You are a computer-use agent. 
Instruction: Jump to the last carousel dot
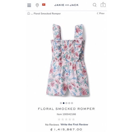click(72, 103)
